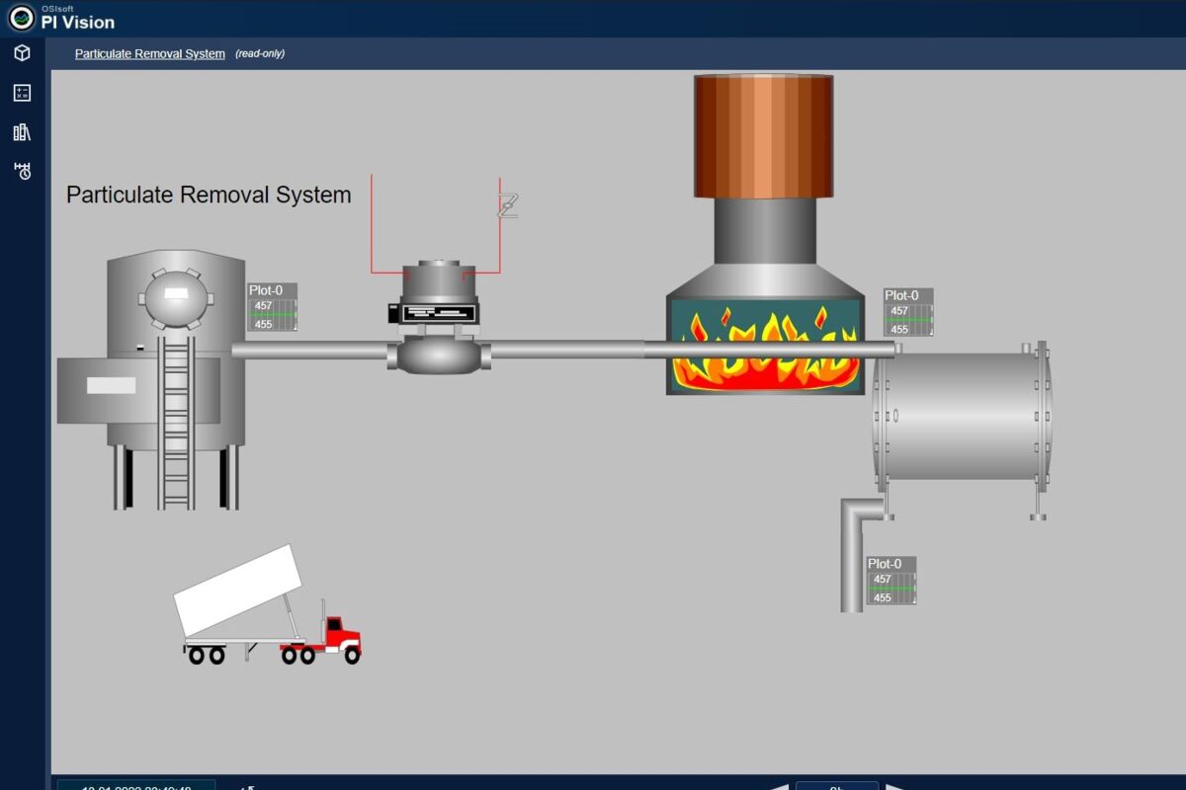Select the control valve on the pipeline

pyautogui.click(x=438, y=321)
